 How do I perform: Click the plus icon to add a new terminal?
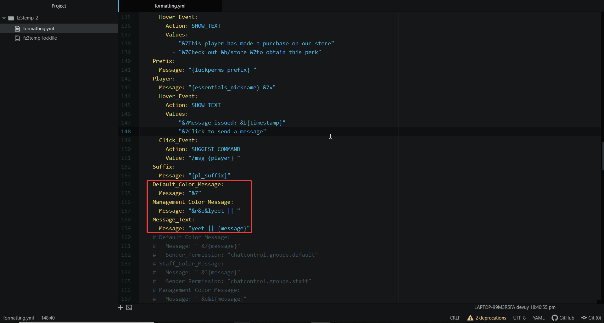click(x=120, y=307)
